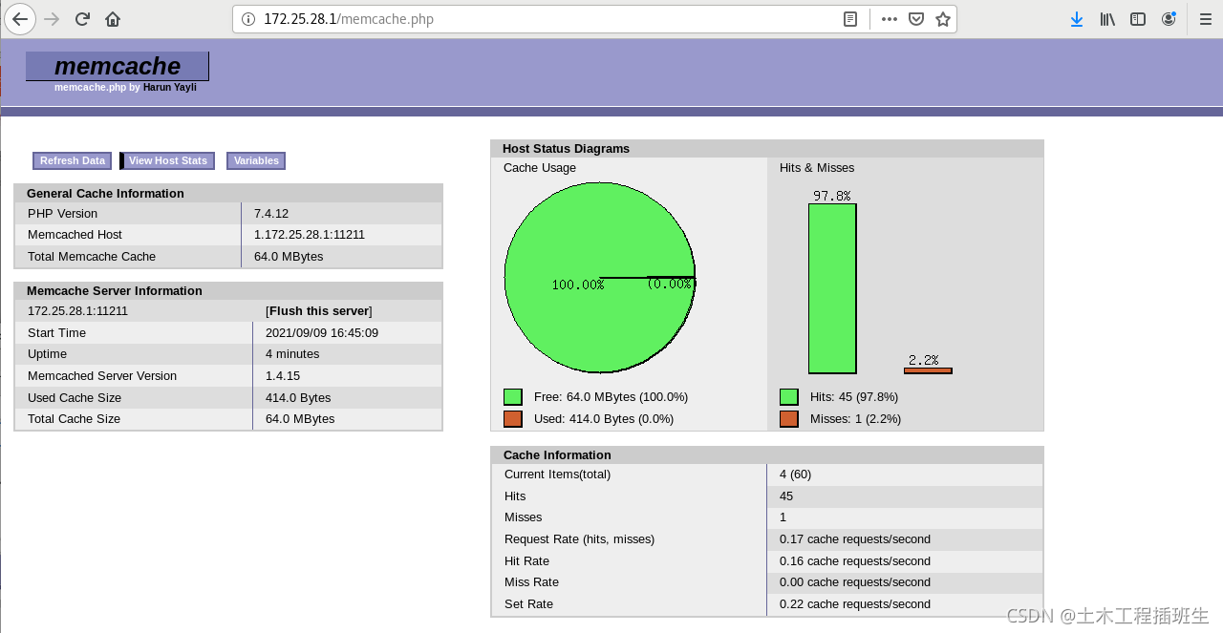Switch to the View Host Stats tab
This screenshot has width=1223, height=633.
(168, 161)
